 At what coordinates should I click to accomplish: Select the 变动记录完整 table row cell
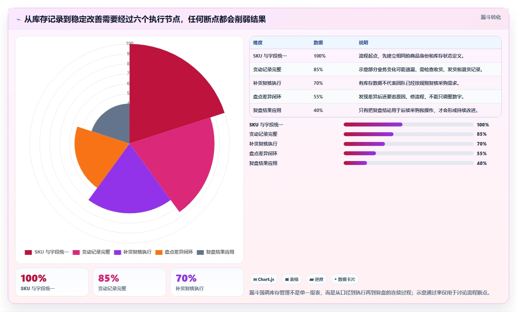coord(267,70)
